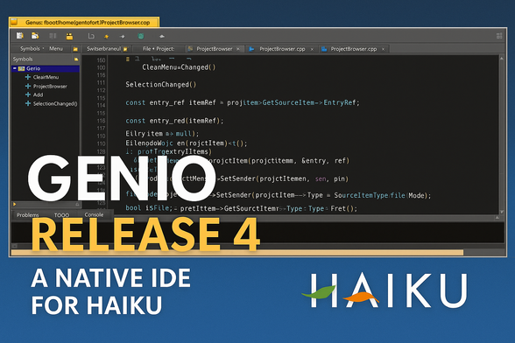The image size is (515, 343).
Task: Click the code line CleanMenu=Changed()
Action: 179,67
